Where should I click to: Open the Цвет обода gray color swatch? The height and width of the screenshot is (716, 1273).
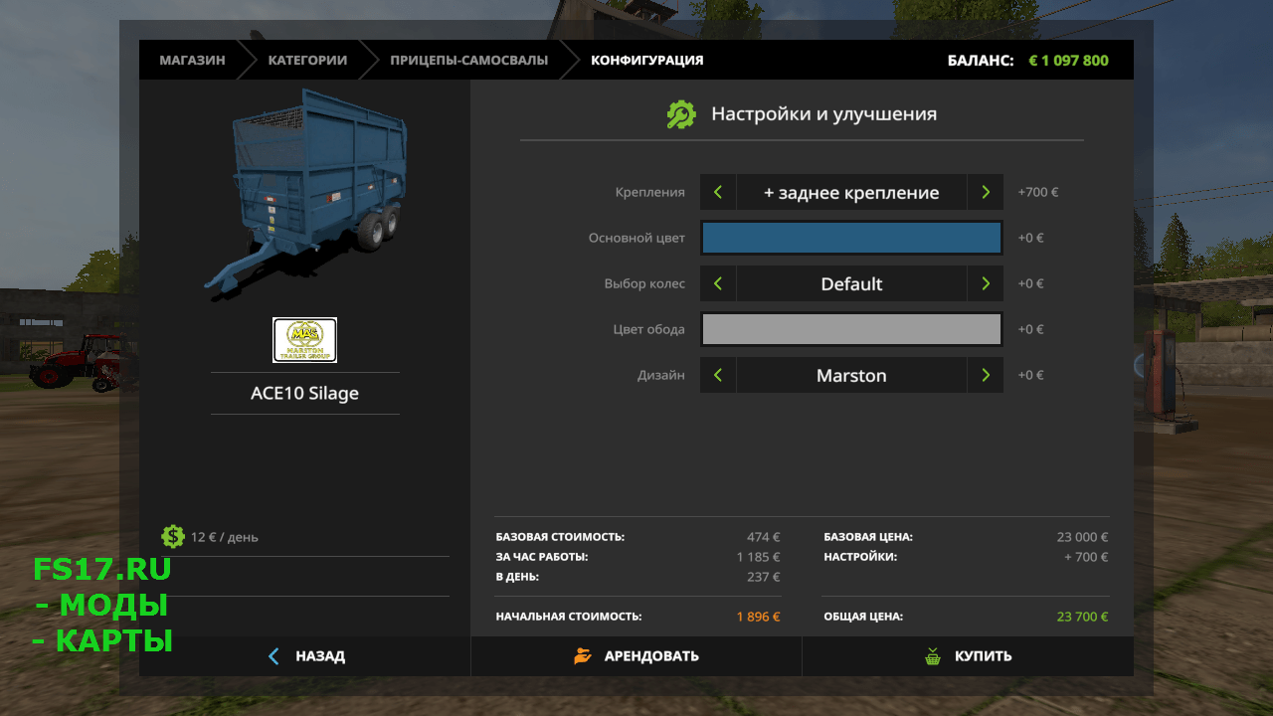851,329
